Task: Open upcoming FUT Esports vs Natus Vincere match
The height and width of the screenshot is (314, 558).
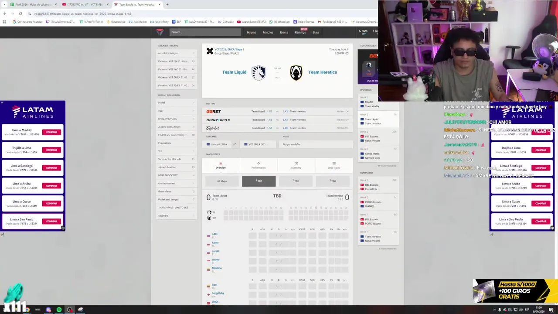Action: tap(378, 137)
